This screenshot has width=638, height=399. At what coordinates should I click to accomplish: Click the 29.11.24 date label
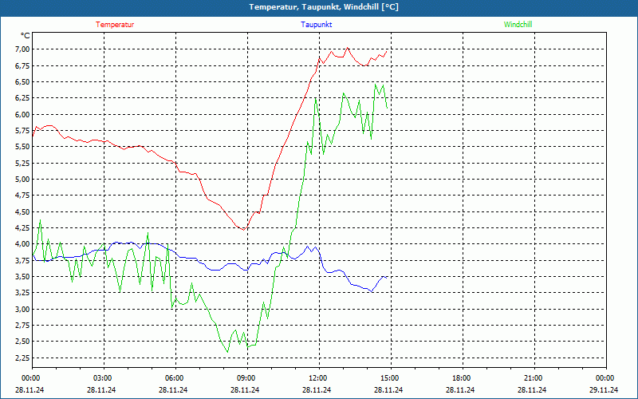point(604,389)
